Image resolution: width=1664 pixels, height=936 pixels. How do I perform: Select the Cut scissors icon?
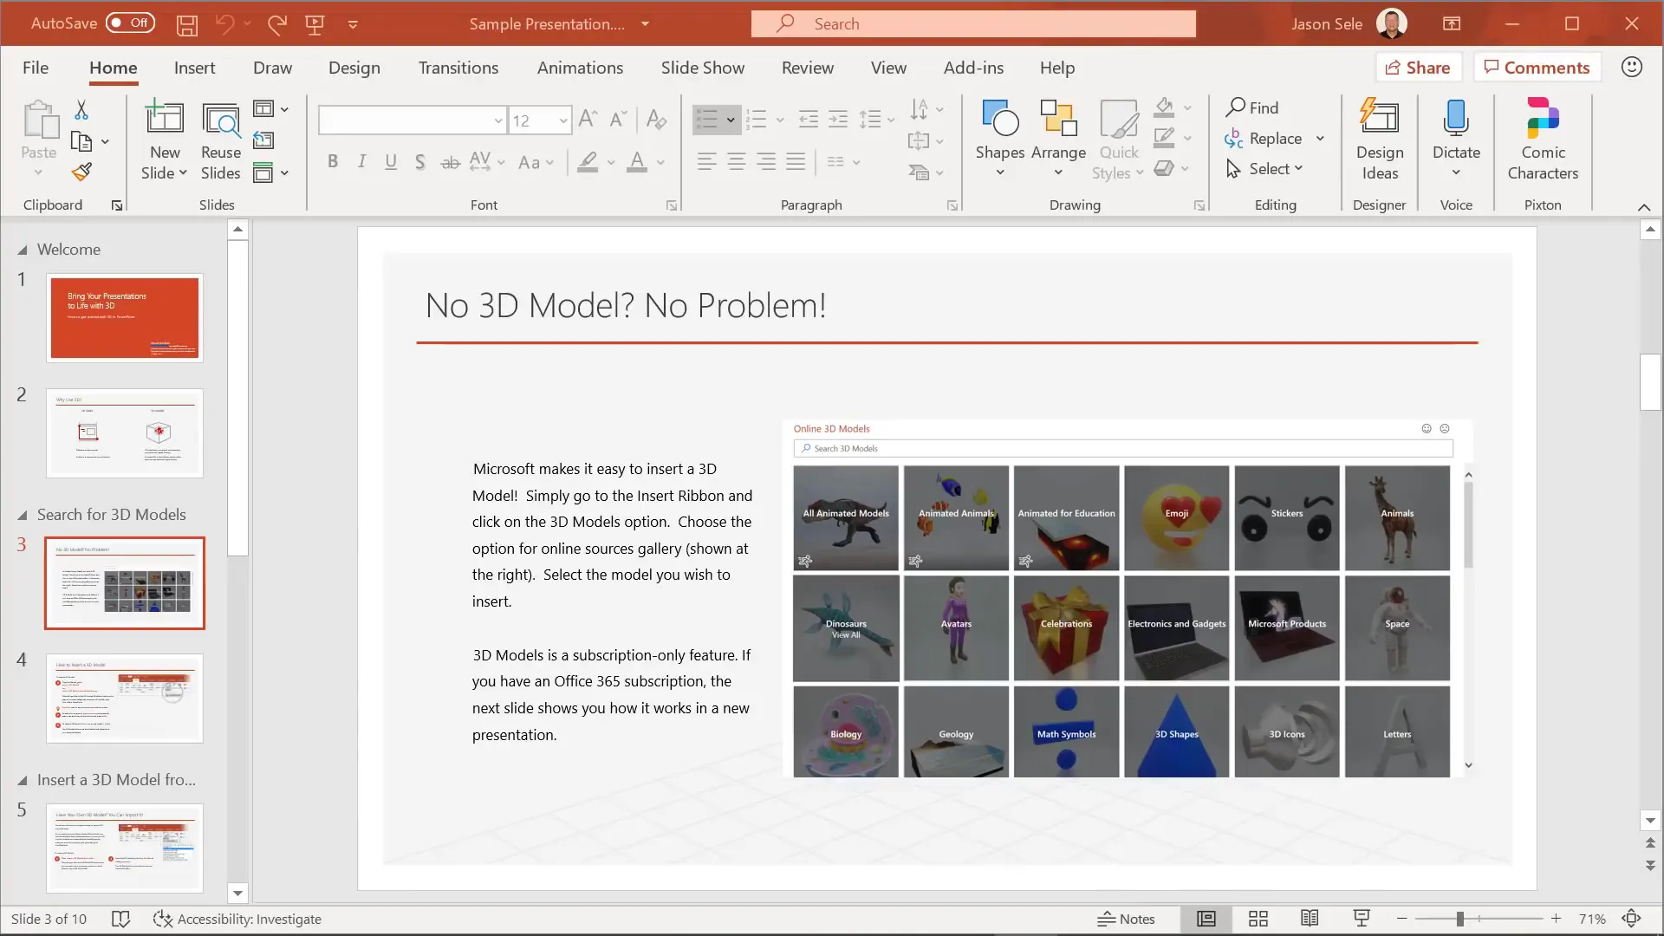(x=81, y=109)
